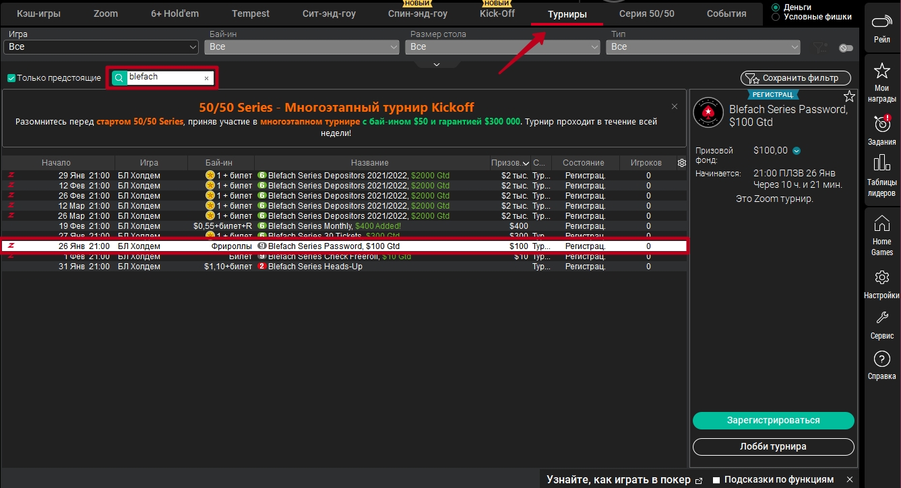901x488 pixels.
Task: Click the Зарегистрироваться button
Action: 774,421
